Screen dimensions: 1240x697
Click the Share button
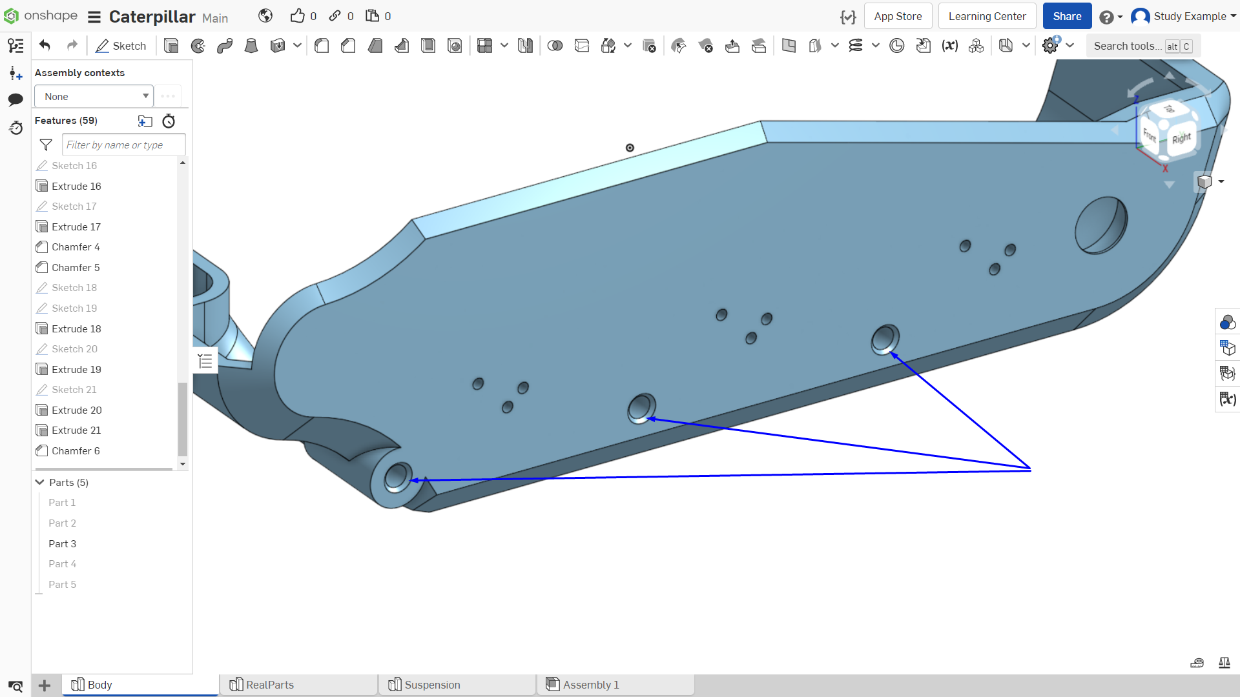coord(1067,16)
